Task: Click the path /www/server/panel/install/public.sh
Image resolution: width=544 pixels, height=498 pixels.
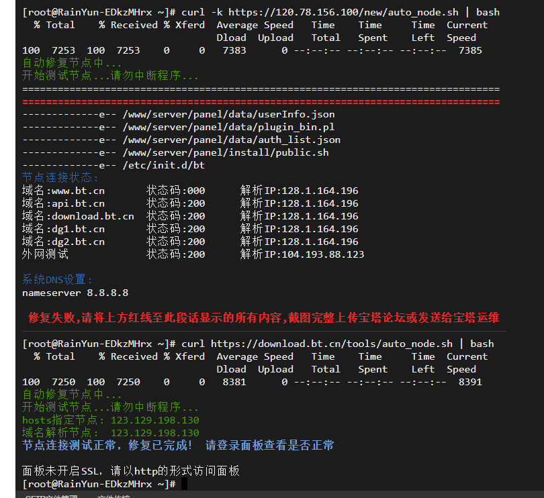Action: (x=226, y=152)
